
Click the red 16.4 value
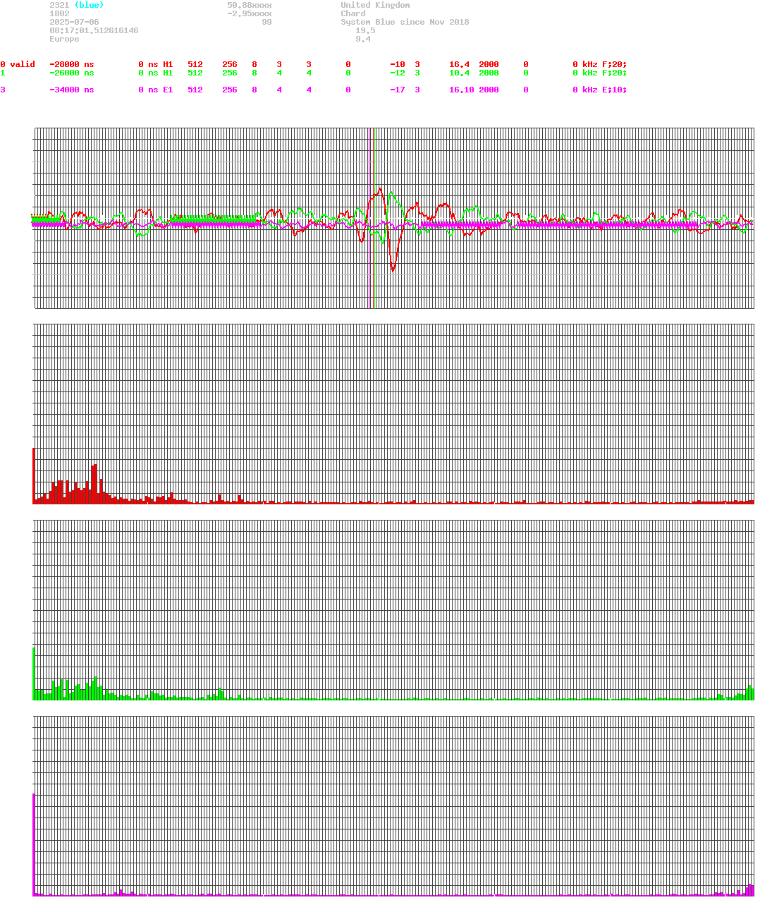pos(459,64)
